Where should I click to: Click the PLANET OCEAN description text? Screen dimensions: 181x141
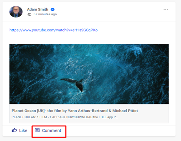click(65, 117)
